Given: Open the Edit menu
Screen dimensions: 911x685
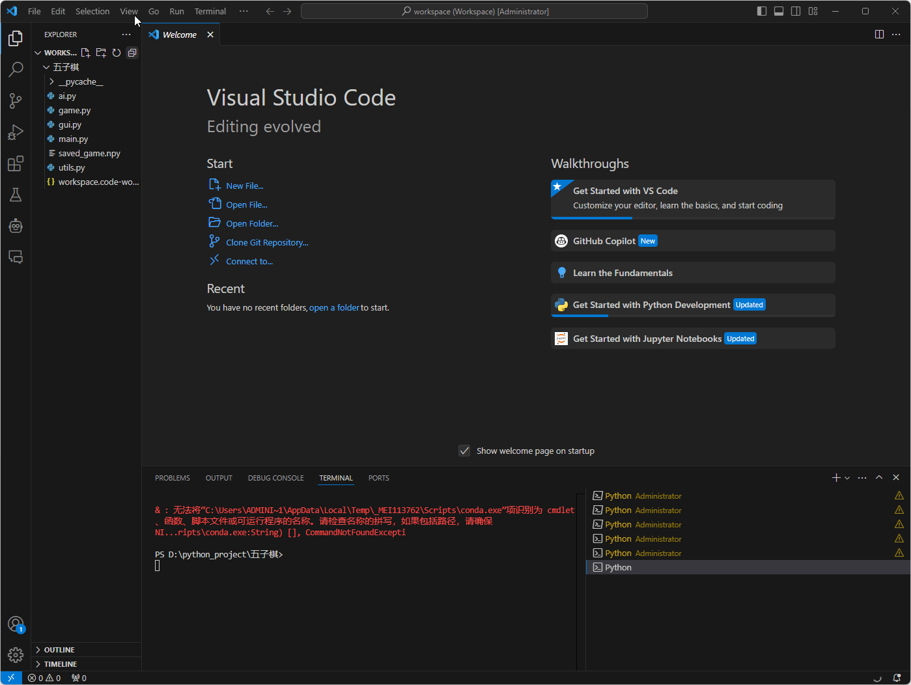Looking at the screenshot, I should click(58, 11).
